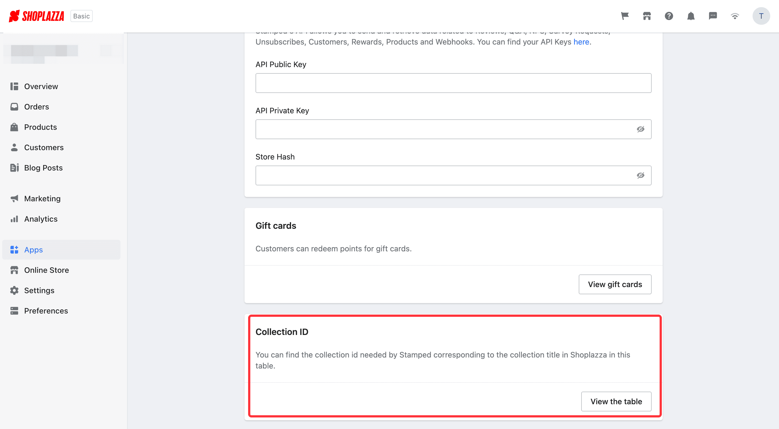Open Orders in sidebar

(61, 107)
